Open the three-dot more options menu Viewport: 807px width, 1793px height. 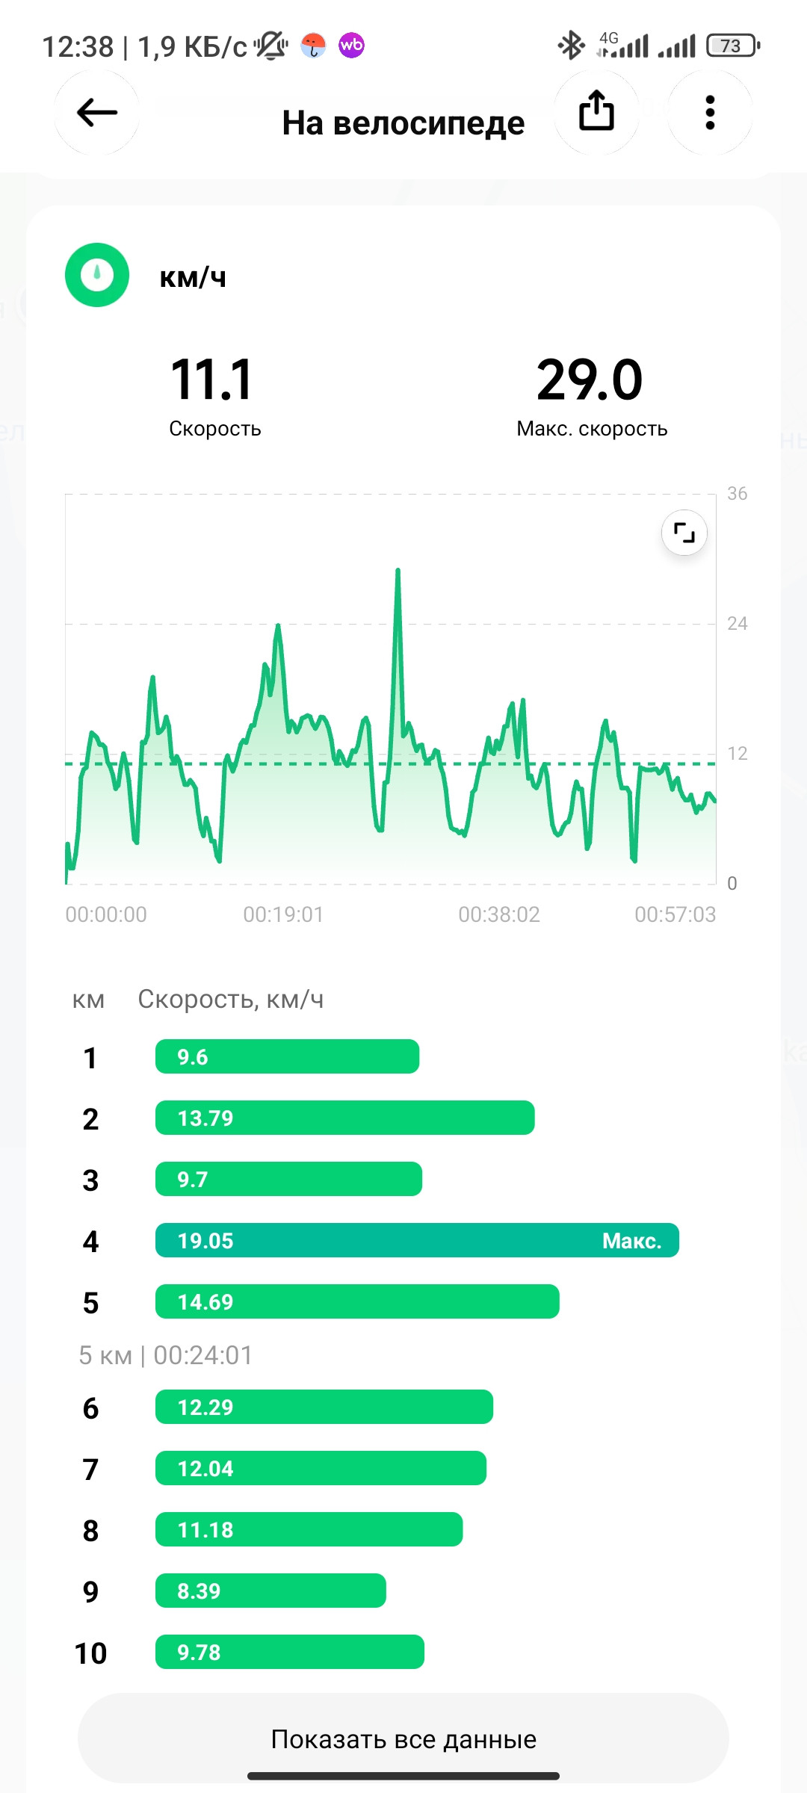click(x=710, y=113)
